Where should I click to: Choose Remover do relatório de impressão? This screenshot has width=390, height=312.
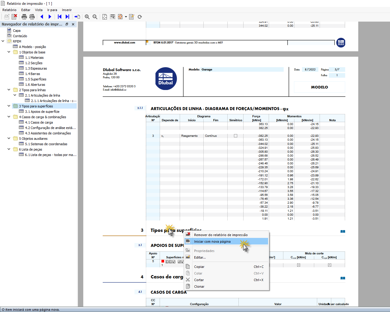pos(226,235)
